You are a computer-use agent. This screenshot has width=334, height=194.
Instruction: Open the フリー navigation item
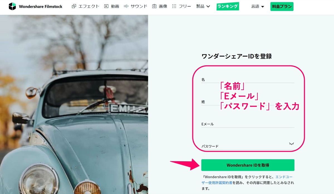(x=185, y=6)
